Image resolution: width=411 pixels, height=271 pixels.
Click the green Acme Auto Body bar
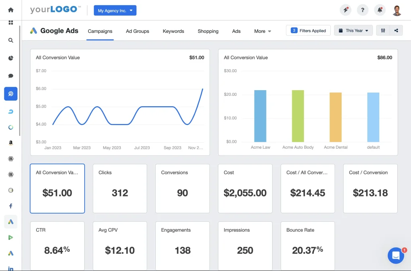[x=298, y=116]
